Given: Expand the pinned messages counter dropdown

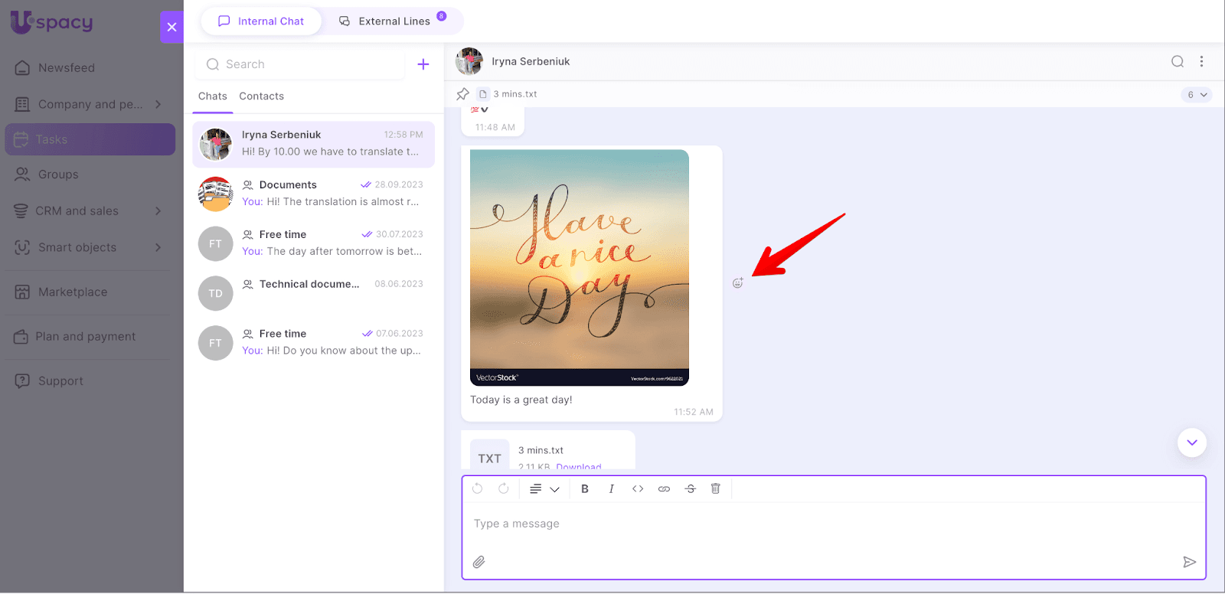Looking at the screenshot, I should (1196, 95).
